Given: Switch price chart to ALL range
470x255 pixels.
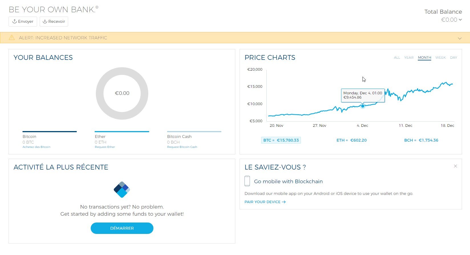Looking at the screenshot, I should pos(397,58).
